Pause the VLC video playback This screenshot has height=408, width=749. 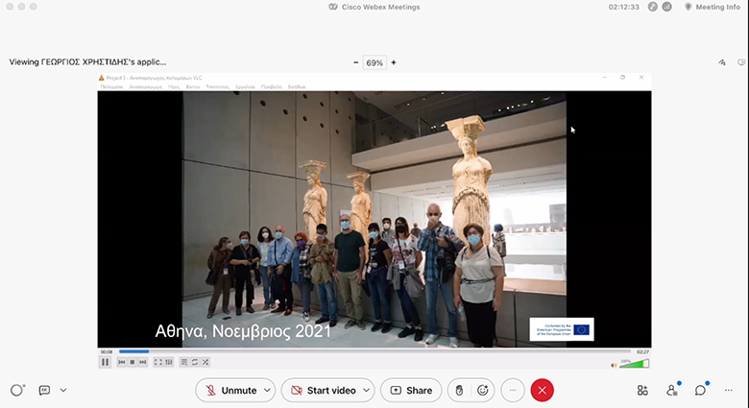pyautogui.click(x=106, y=362)
